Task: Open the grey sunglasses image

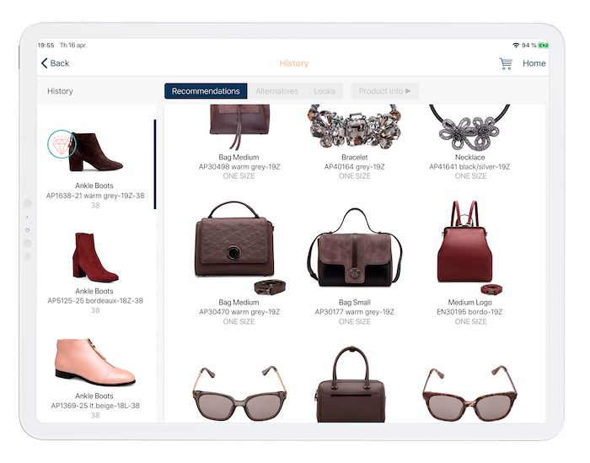Action: 239,393
